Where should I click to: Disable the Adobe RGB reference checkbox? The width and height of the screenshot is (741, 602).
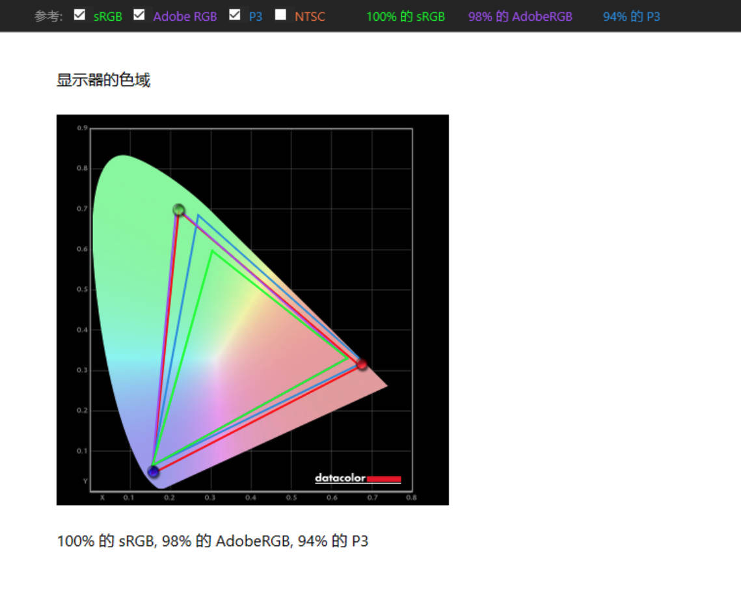coord(139,15)
